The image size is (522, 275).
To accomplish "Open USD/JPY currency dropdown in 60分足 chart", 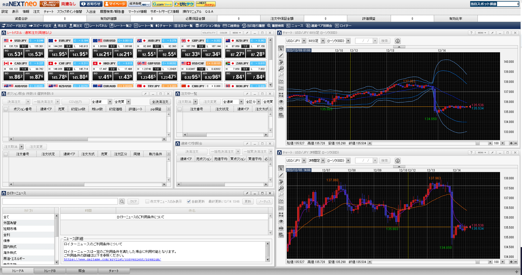I will (304, 41).
